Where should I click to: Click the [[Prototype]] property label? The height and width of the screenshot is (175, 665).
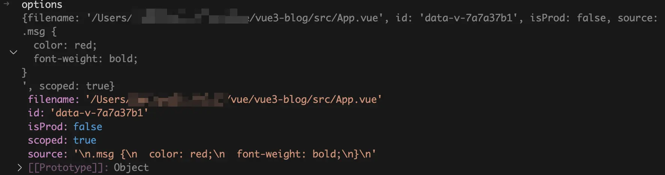pyautogui.click(x=65, y=168)
